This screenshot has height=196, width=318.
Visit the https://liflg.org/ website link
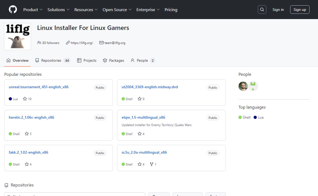(82, 43)
